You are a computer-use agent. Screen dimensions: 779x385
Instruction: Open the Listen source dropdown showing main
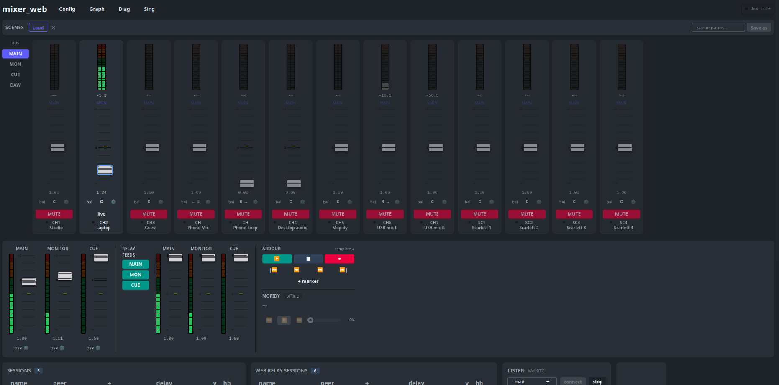coord(532,382)
